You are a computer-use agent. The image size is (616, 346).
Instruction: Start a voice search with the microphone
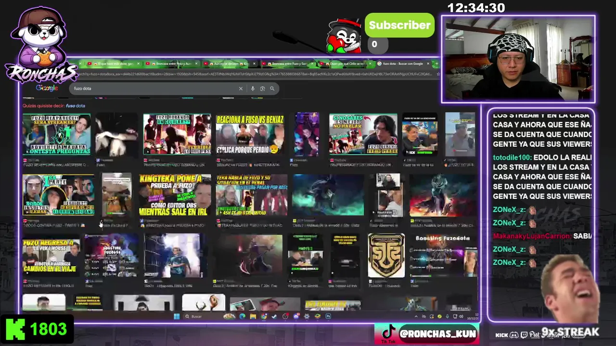pos(253,88)
